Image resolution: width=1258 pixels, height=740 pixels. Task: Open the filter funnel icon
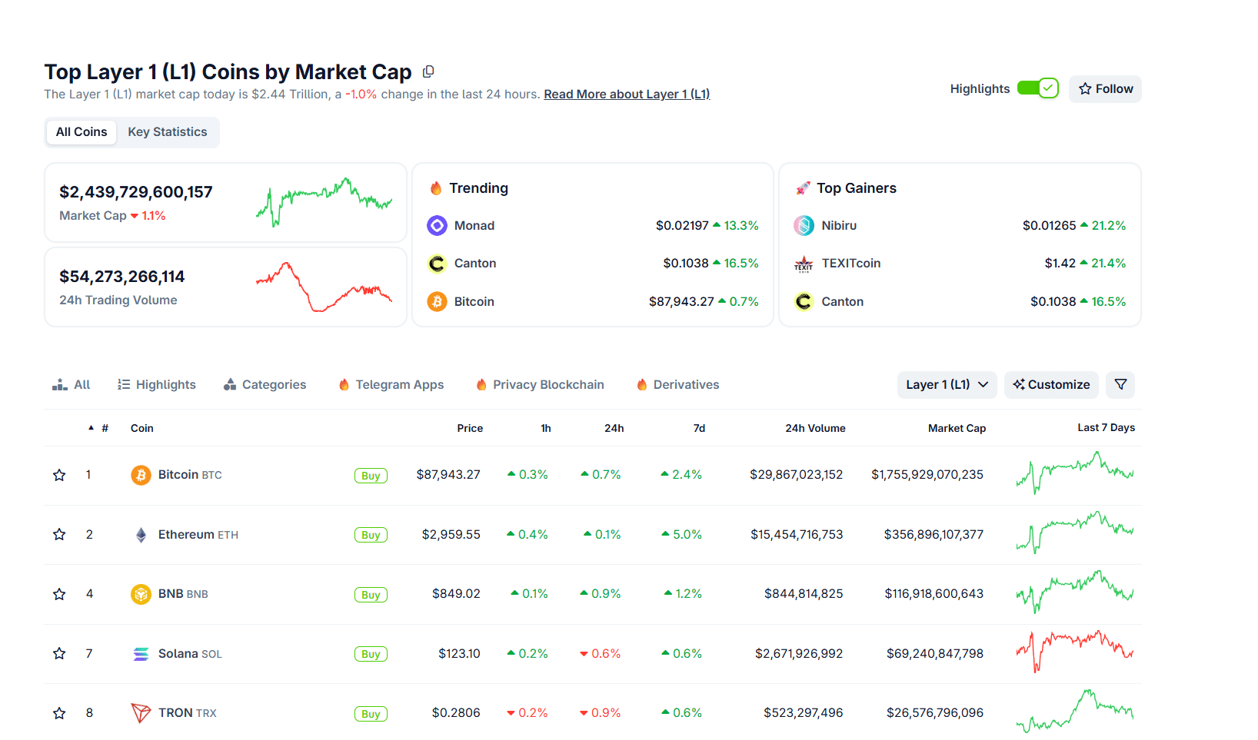(x=1120, y=384)
